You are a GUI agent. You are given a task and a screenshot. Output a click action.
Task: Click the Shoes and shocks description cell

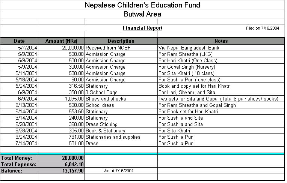click(x=121, y=99)
